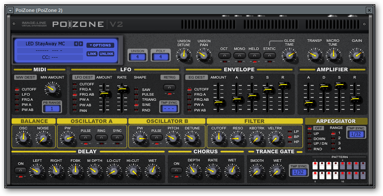This screenshot has width=383, height=196.
Task: Open the PoiZone window menu arrow
Action: (10, 10)
